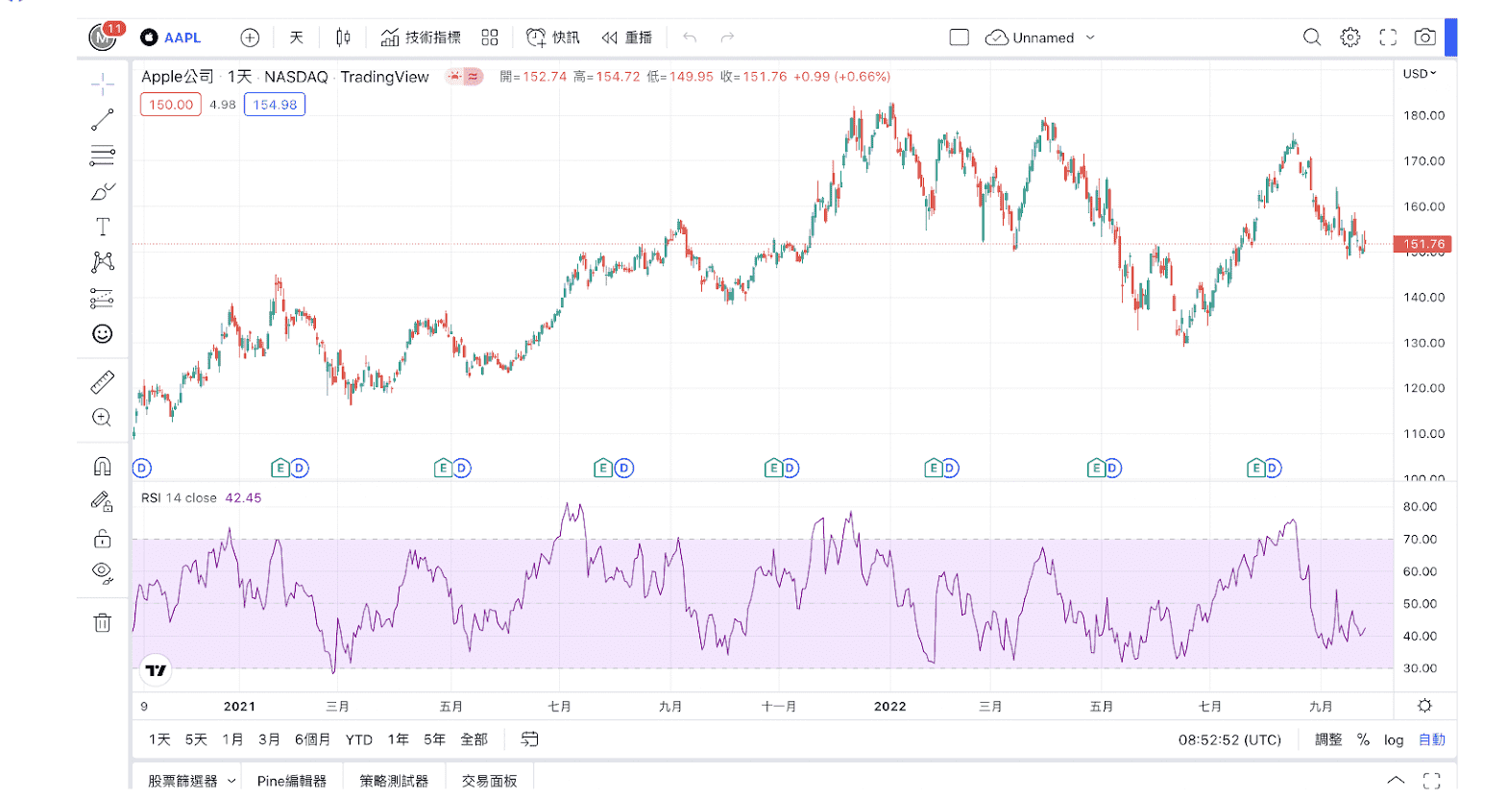
Task: Open chart settings gear in top bar
Action: coord(1350,37)
